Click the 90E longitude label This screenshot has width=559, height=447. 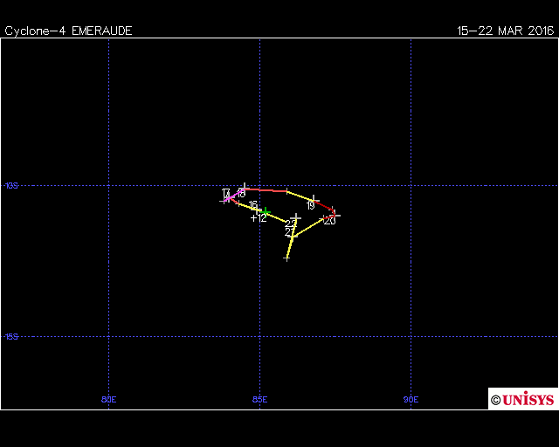(411, 400)
